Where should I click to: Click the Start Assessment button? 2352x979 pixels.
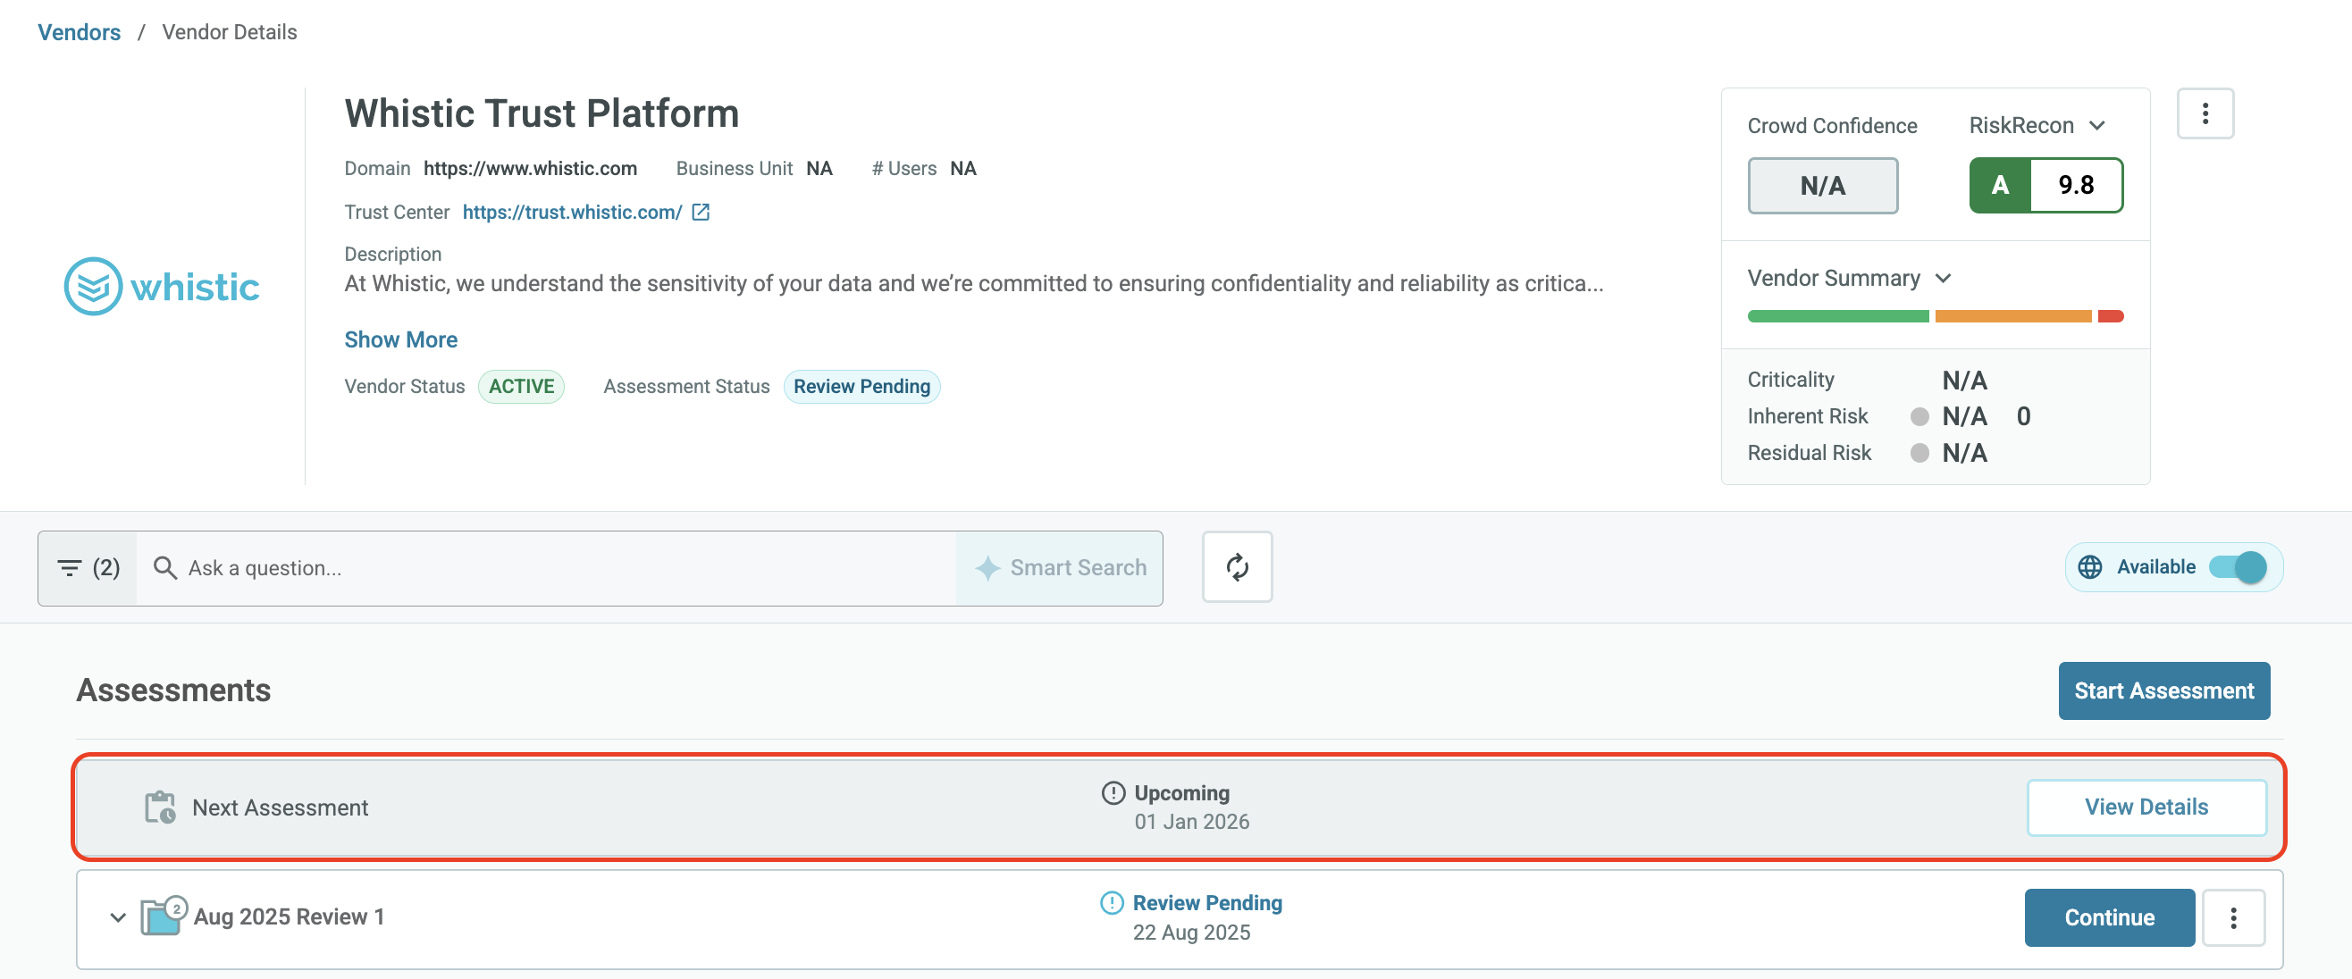pos(2164,690)
